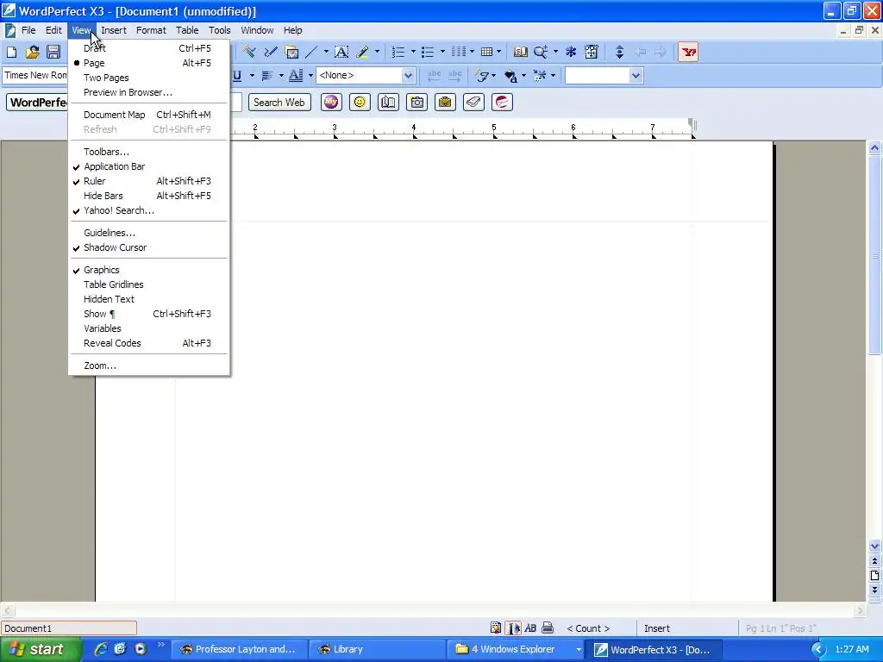This screenshot has width=883, height=662.
Task: Open the underline style dropdown arrow
Action: pyautogui.click(x=252, y=76)
